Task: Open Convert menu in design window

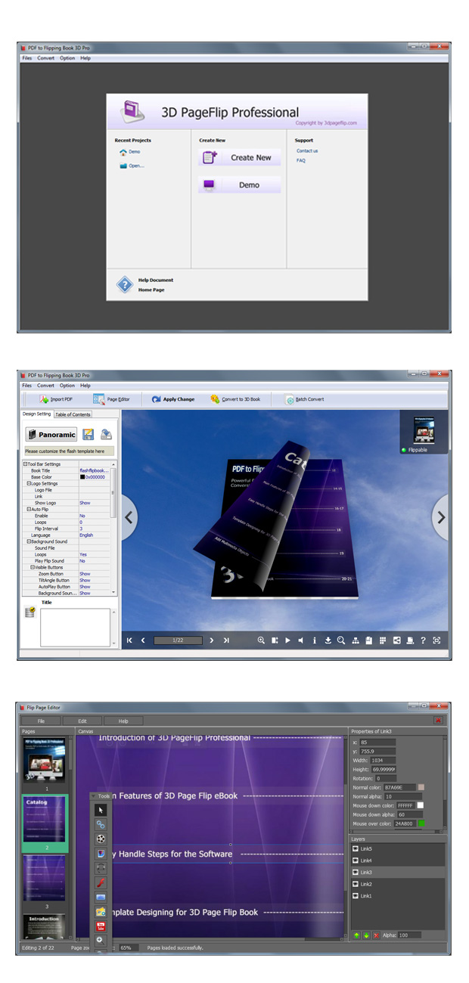Action: click(46, 386)
